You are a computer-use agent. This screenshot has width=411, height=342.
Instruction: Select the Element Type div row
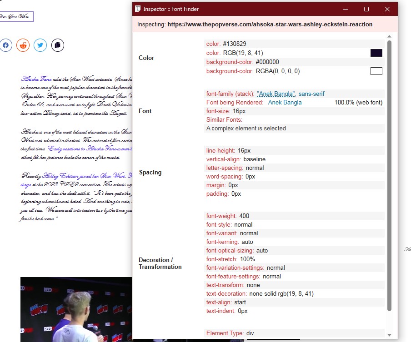pyautogui.click(x=294, y=333)
